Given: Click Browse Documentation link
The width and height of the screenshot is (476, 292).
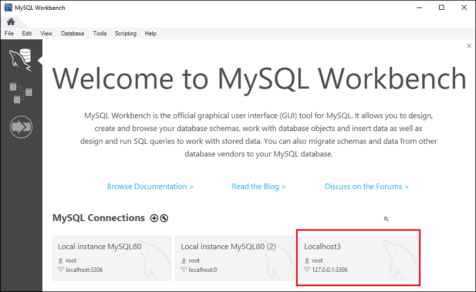Looking at the screenshot, I should pos(150,186).
